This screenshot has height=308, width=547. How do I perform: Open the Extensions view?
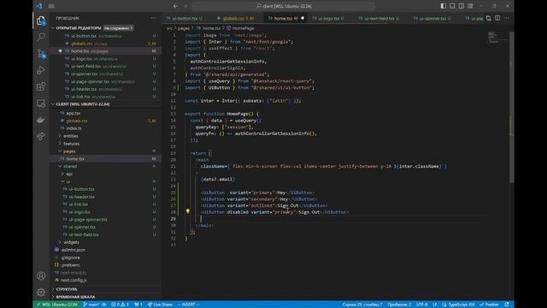click(41, 86)
